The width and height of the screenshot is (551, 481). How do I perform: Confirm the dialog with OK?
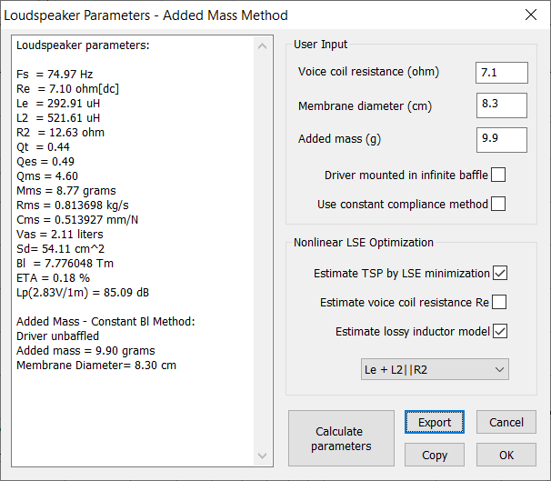(x=506, y=454)
